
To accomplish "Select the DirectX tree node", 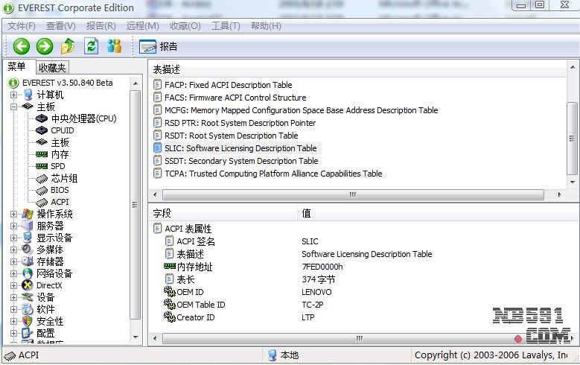I will coord(49,285).
